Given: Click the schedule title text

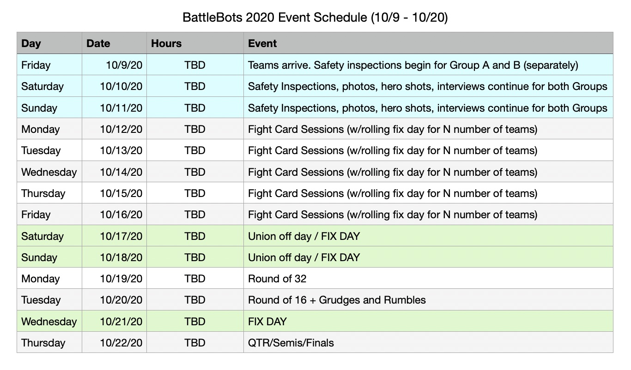Looking at the screenshot, I should pos(315,18).
